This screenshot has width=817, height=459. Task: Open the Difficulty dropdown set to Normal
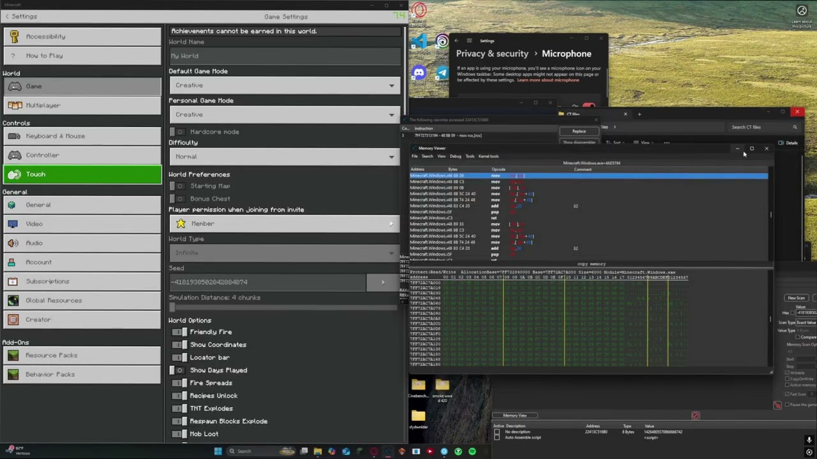click(285, 157)
